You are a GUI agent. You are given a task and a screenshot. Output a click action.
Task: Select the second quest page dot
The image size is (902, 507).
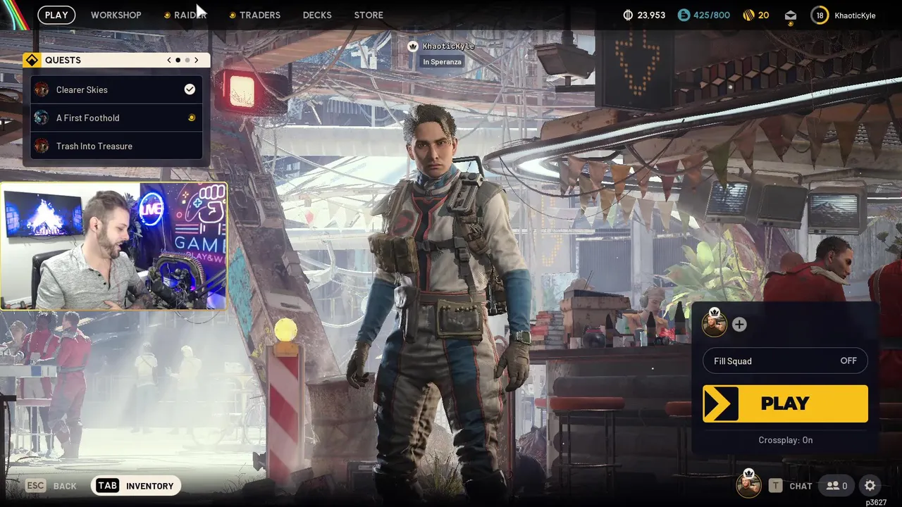187,60
